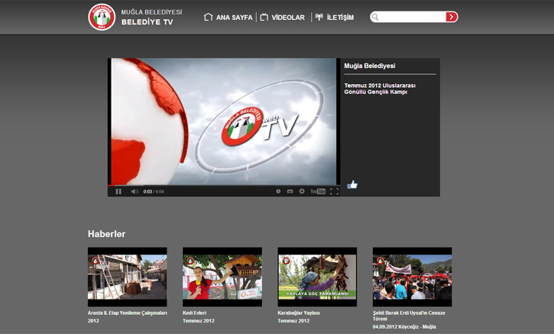The width and height of the screenshot is (554, 334).
Task: Open the Kedi Evleri video thumbnail
Action: click(x=222, y=277)
